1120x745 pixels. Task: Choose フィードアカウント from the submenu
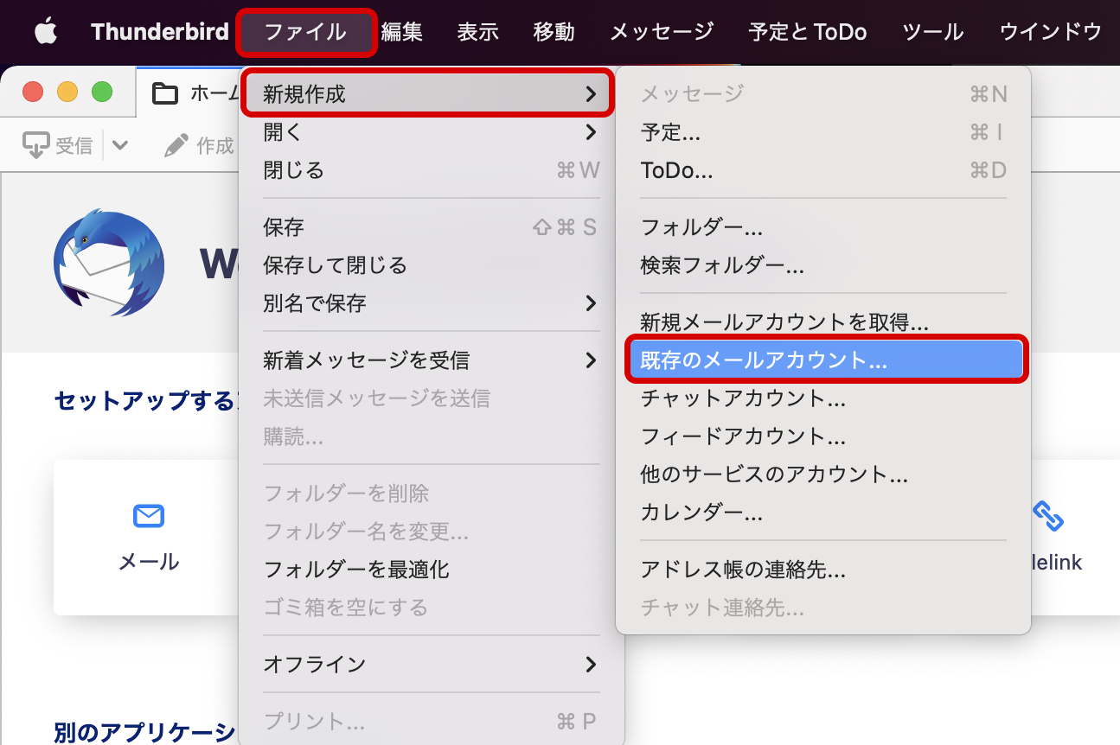[x=743, y=436]
